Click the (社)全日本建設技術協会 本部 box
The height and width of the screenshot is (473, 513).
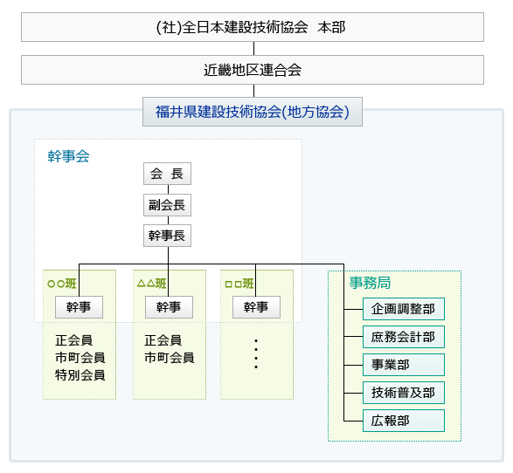tap(253, 27)
